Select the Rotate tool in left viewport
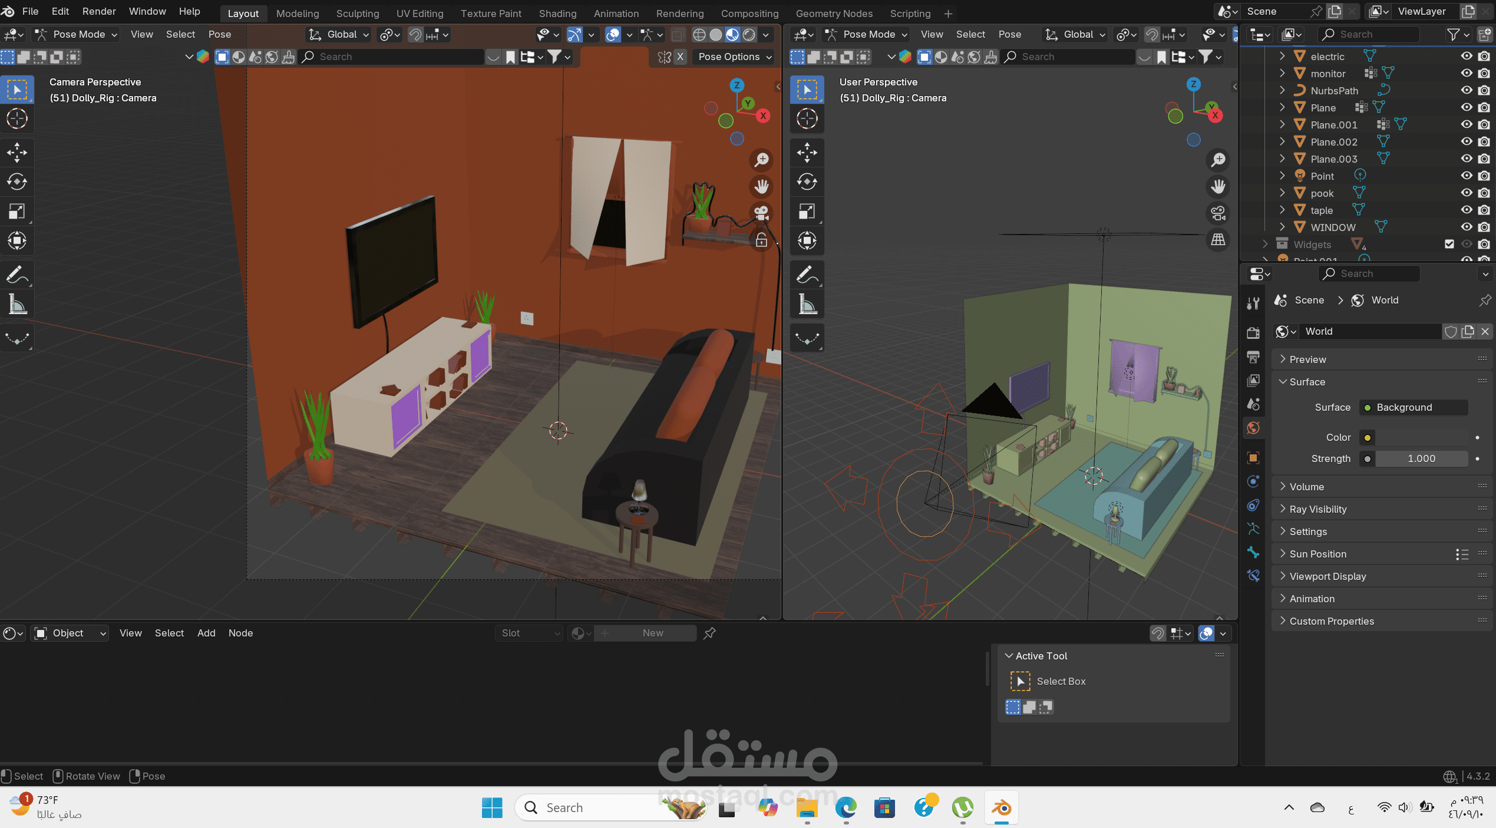The image size is (1496, 828). pyautogui.click(x=16, y=182)
